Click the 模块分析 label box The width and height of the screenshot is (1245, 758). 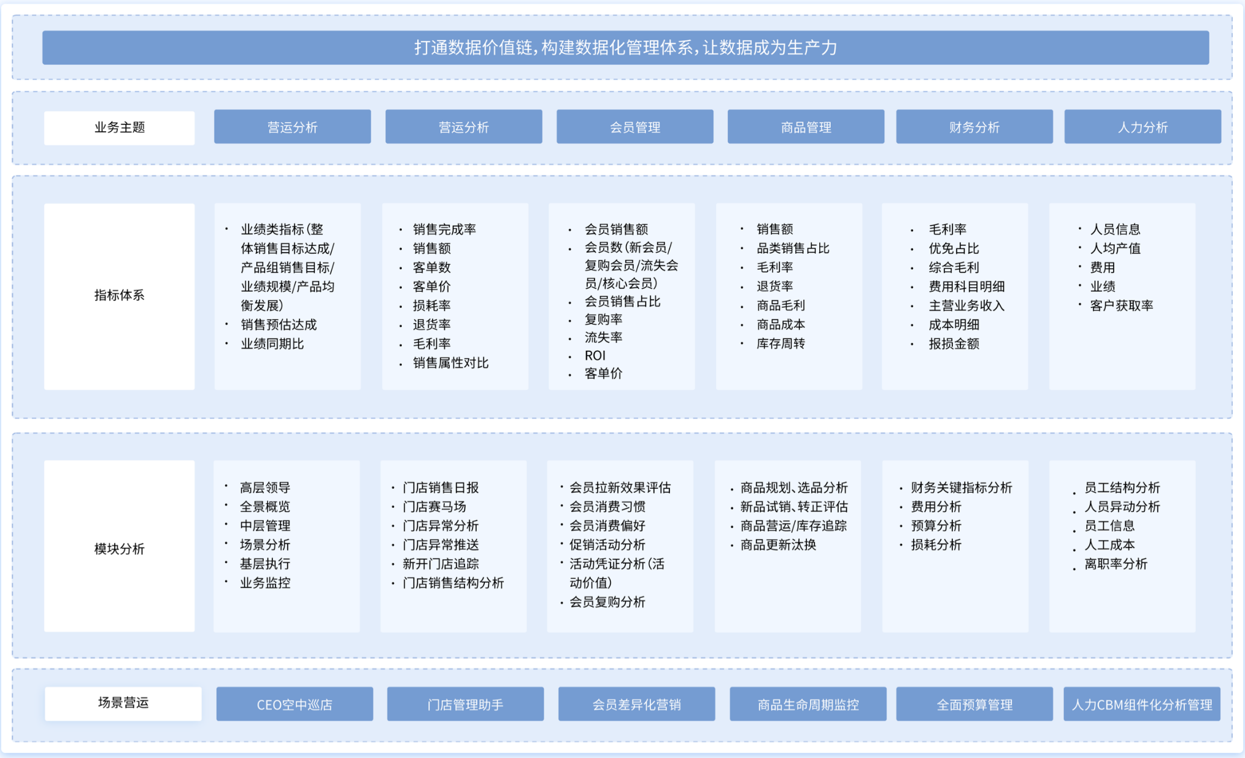[x=119, y=549]
